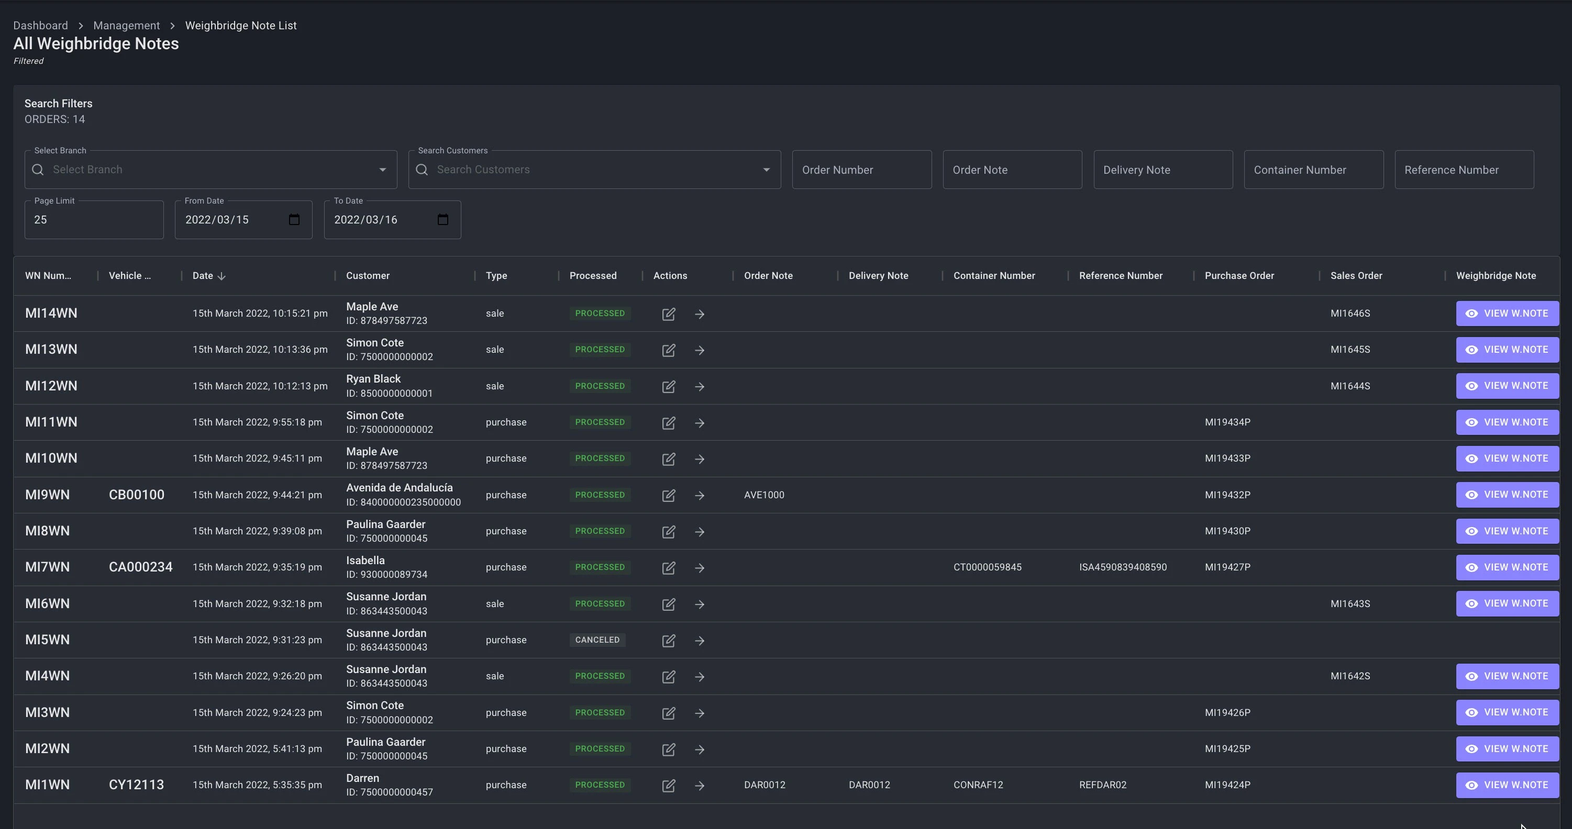Open From Date calendar picker icon

[x=294, y=220]
